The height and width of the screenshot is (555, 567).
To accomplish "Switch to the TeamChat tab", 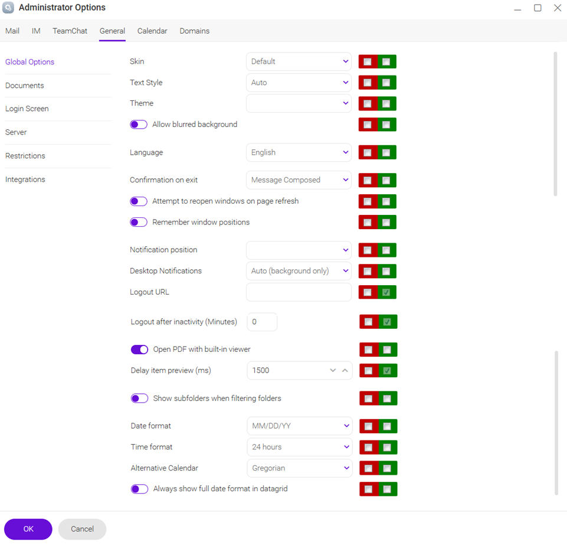I will coord(70,31).
